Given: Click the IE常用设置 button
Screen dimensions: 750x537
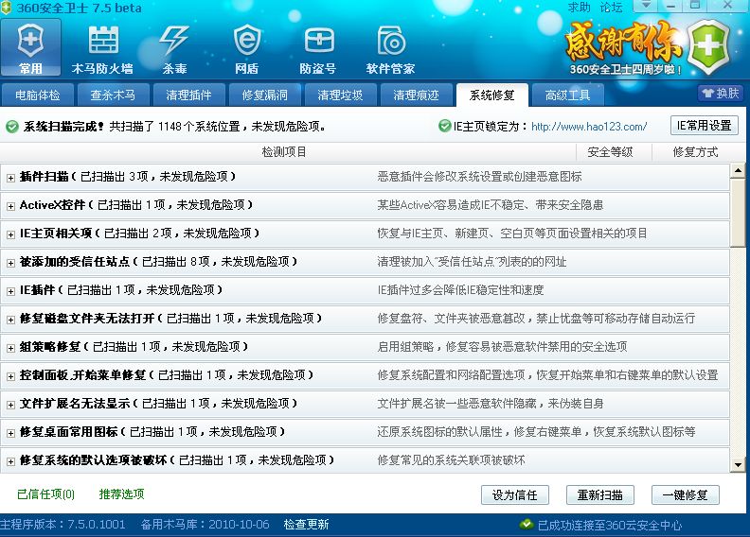Looking at the screenshot, I should (705, 126).
